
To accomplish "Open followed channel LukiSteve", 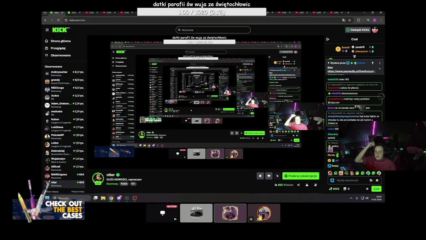I will click(x=64, y=129).
